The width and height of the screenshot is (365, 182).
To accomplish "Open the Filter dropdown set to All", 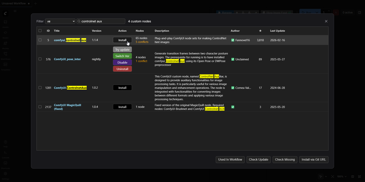I will (x=60, y=21).
